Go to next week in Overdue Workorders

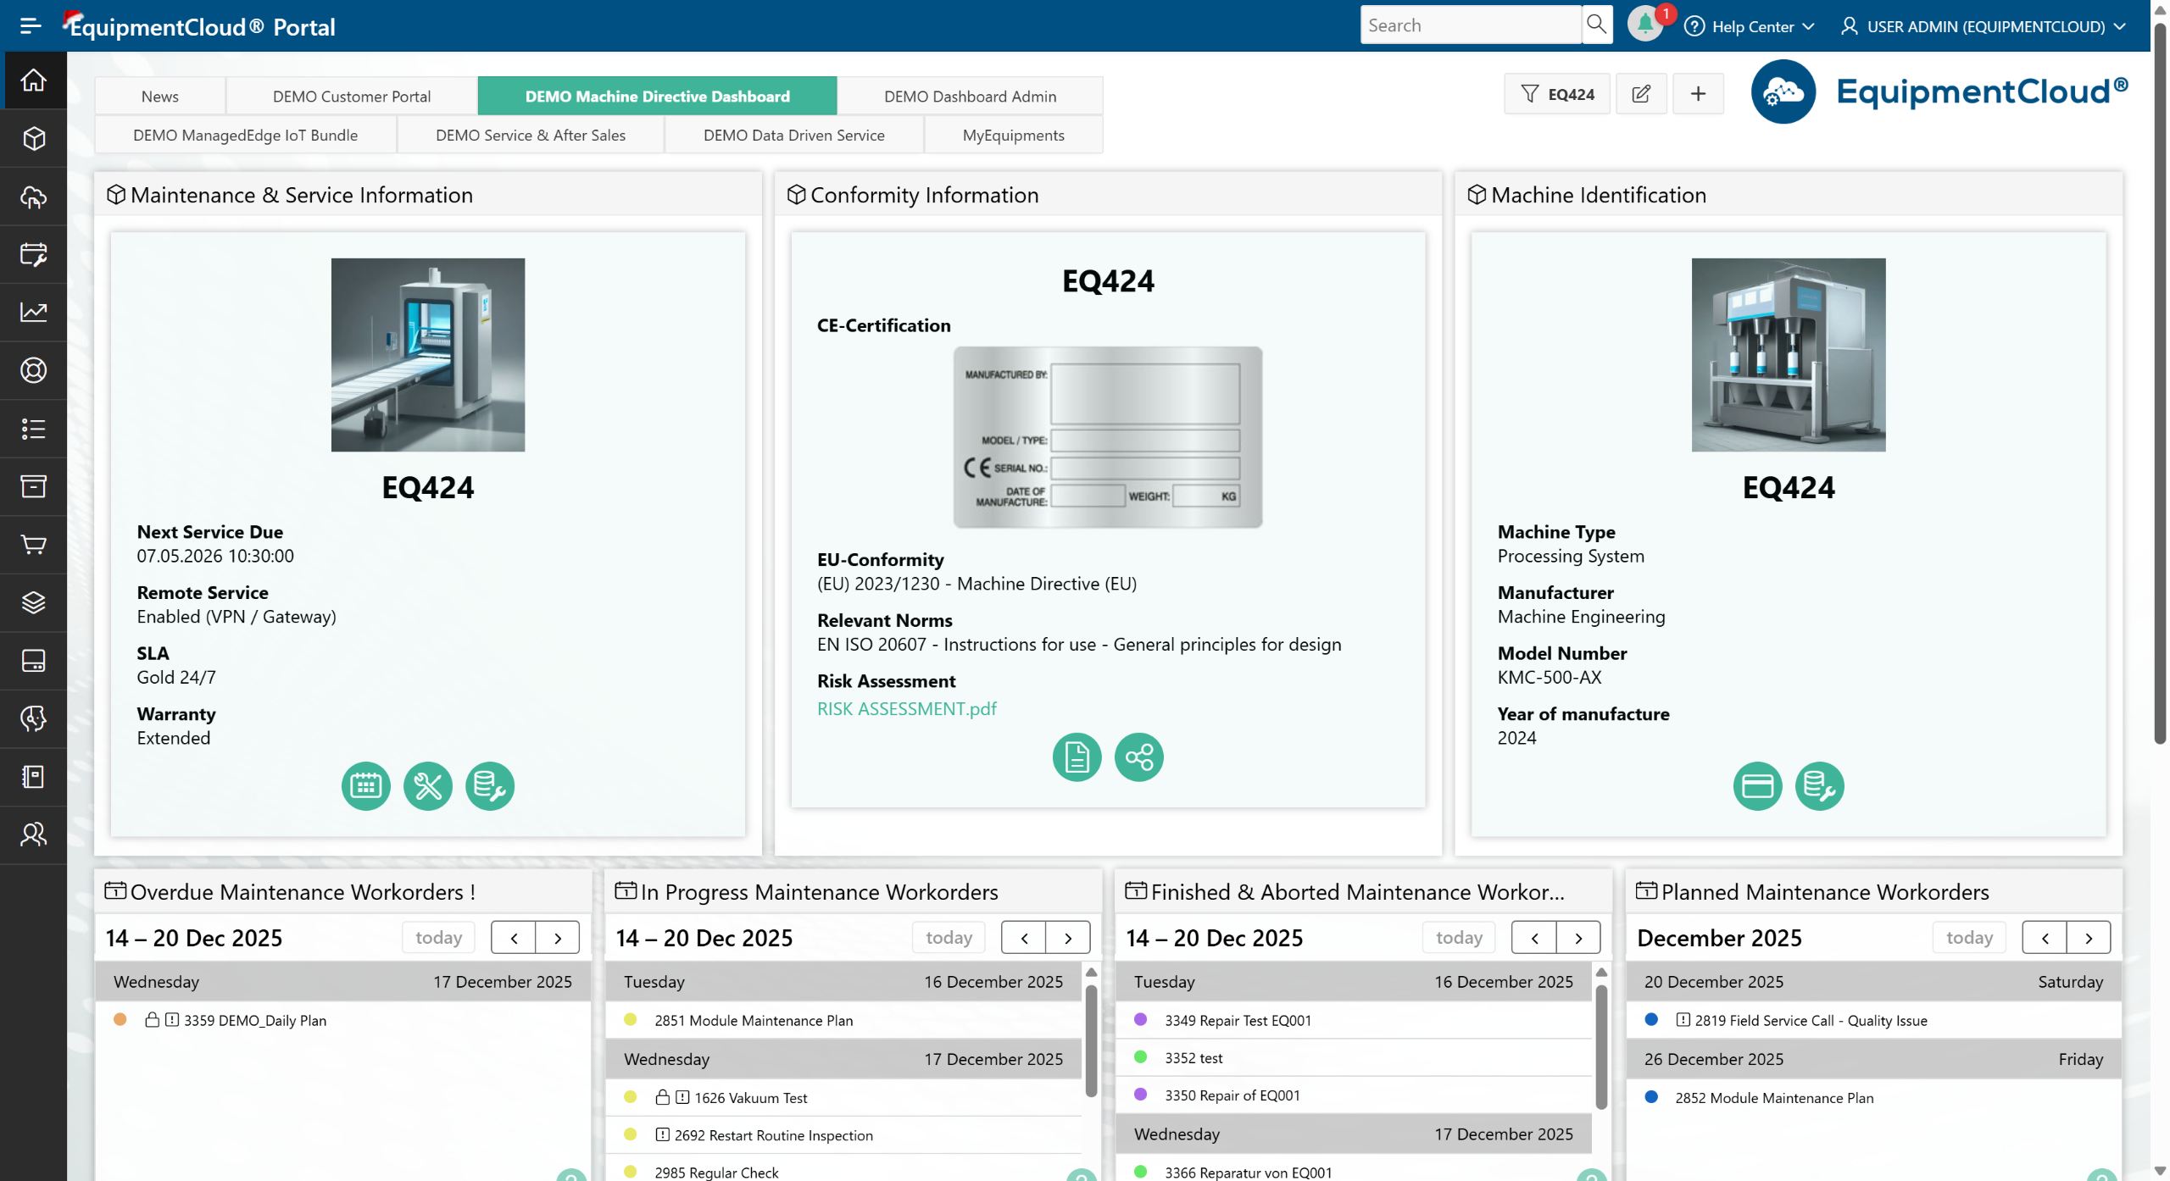(558, 938)
